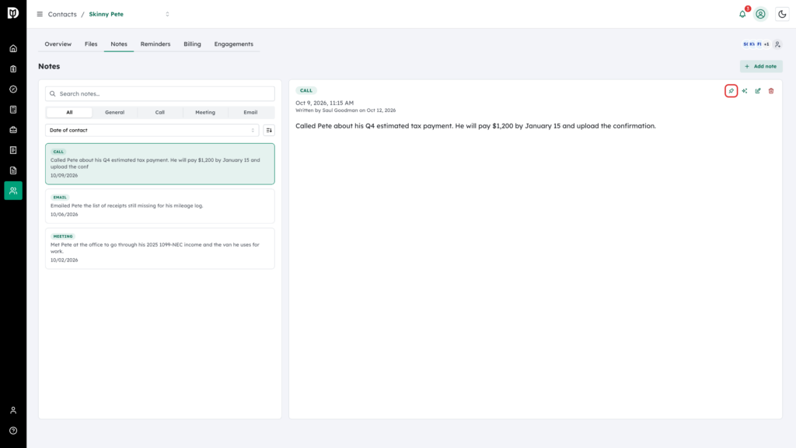Open the user account avatar menu
Viewport: 796px width, 448px height.
point(760,14)
